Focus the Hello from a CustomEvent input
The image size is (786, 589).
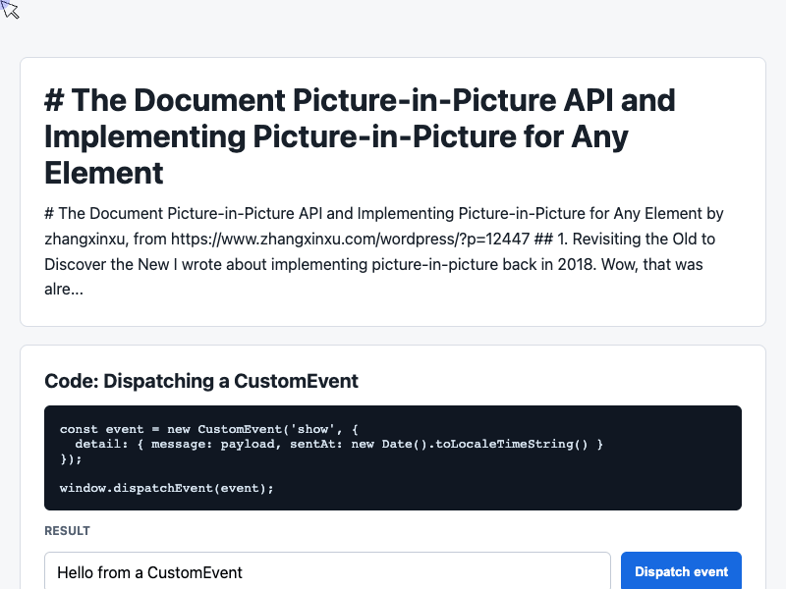click(x=327, y=571)
